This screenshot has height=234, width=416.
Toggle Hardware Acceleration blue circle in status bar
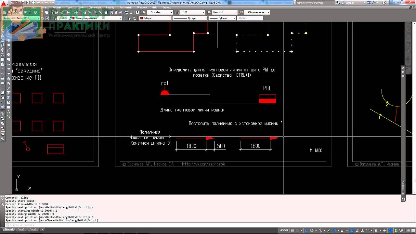click(x=390, y=230)
